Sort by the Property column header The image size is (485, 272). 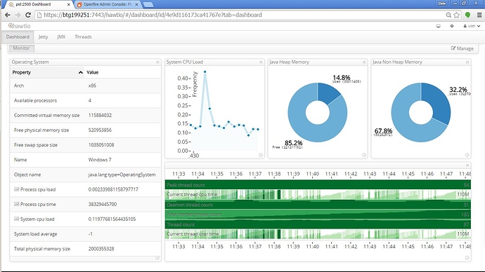click(47, 72)
